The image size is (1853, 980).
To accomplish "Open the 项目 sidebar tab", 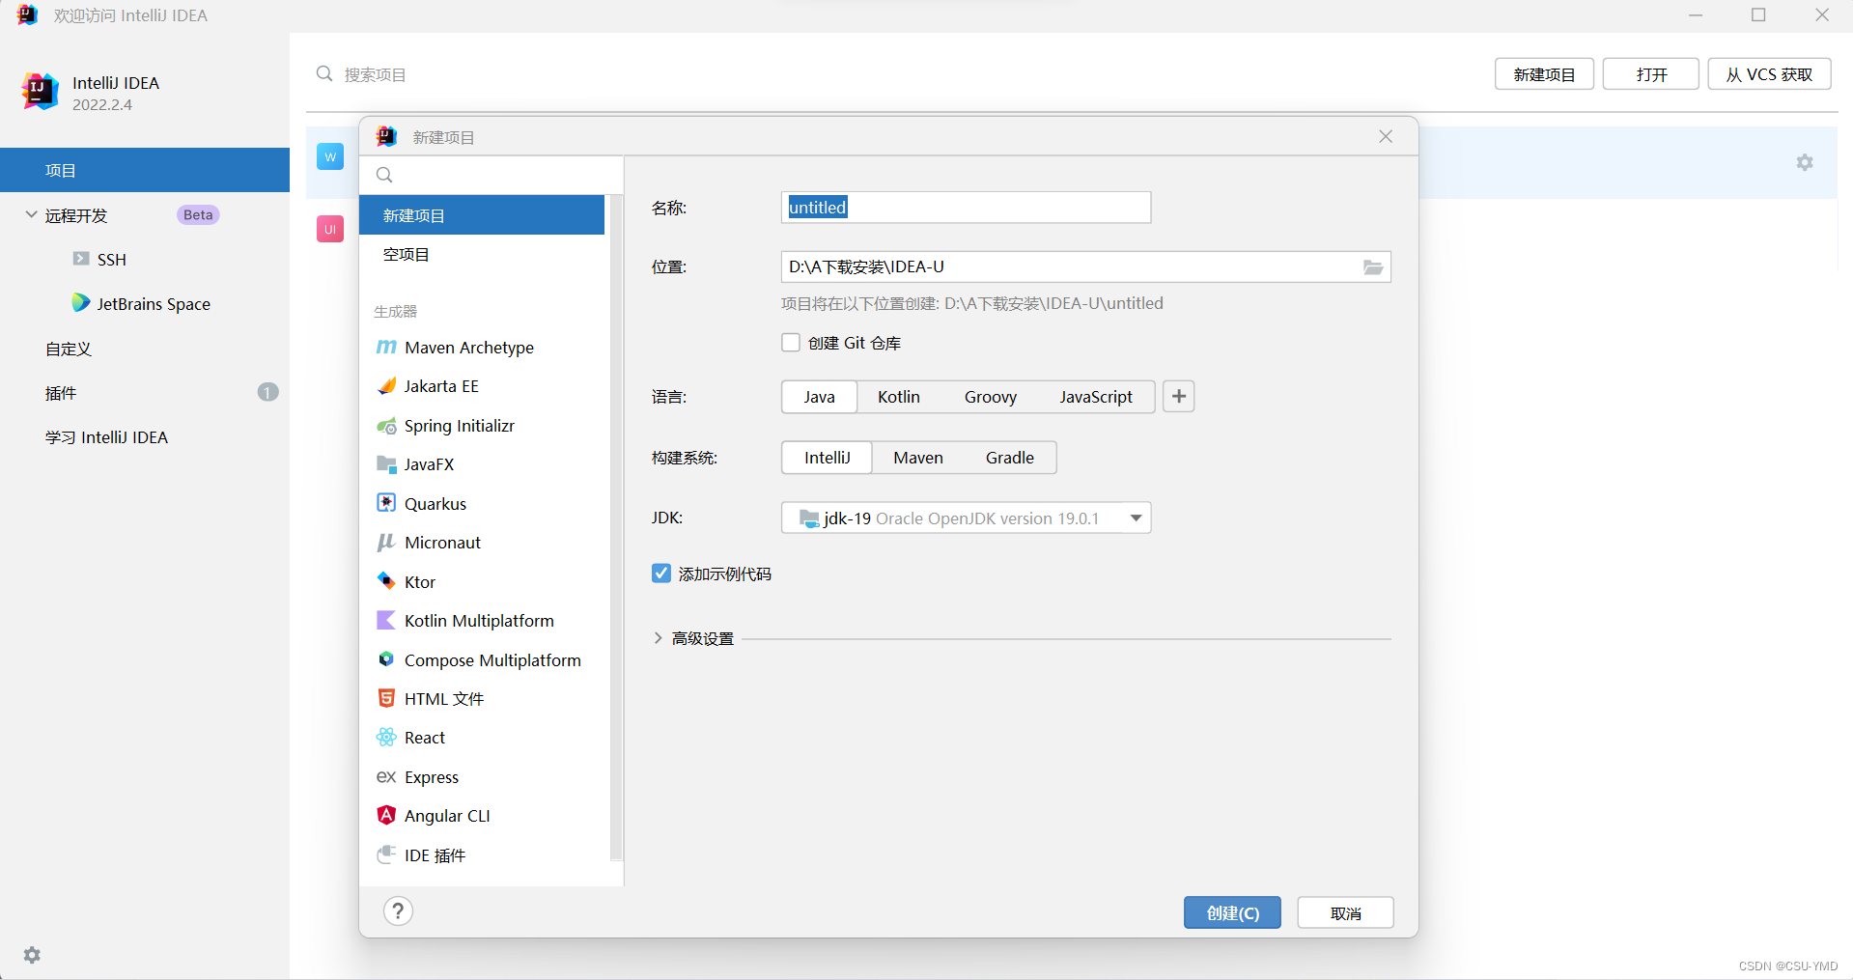I will coord(145,170).
